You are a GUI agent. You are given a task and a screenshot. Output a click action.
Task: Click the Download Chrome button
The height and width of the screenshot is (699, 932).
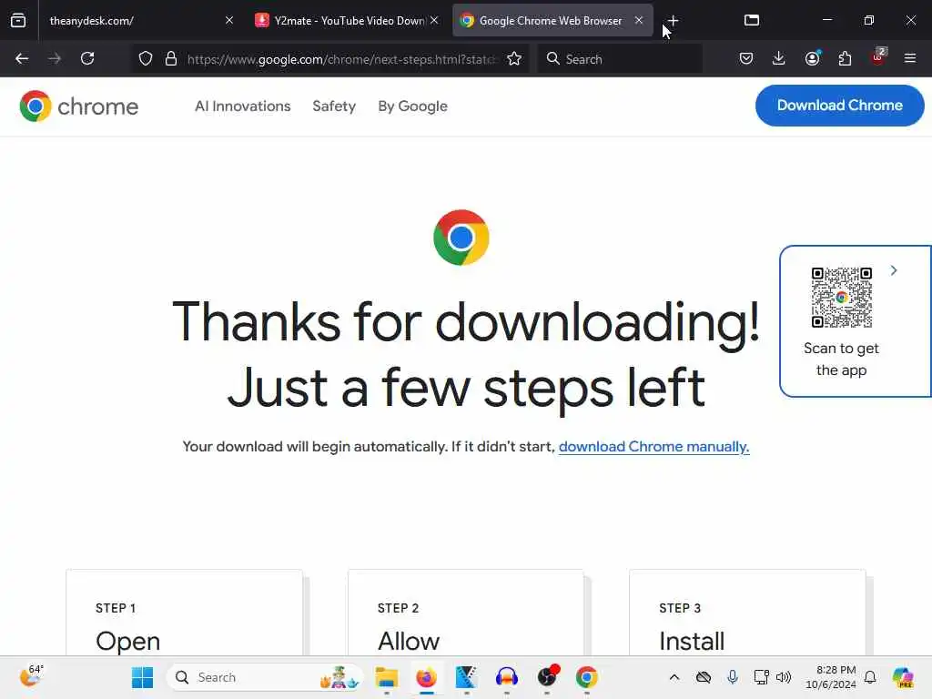[x=839, y=106]
